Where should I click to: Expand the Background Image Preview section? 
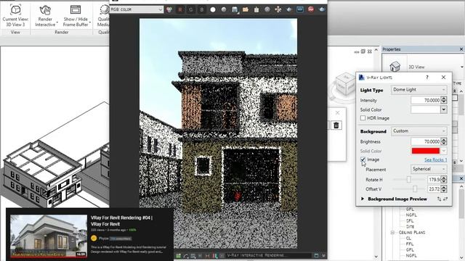tap(363, 199)
